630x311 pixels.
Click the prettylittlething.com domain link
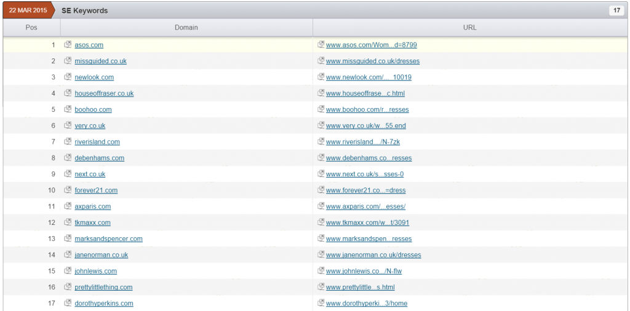pos(103,287)
